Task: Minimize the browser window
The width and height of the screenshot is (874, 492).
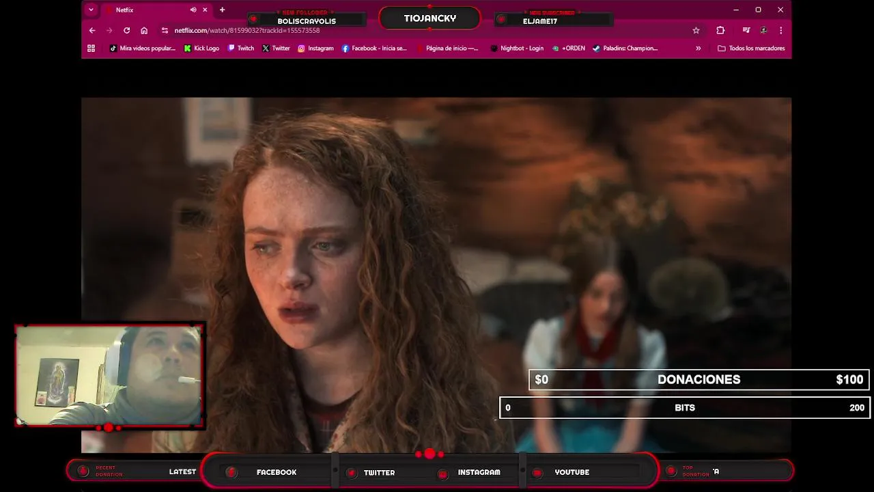Action: point(736,10)
